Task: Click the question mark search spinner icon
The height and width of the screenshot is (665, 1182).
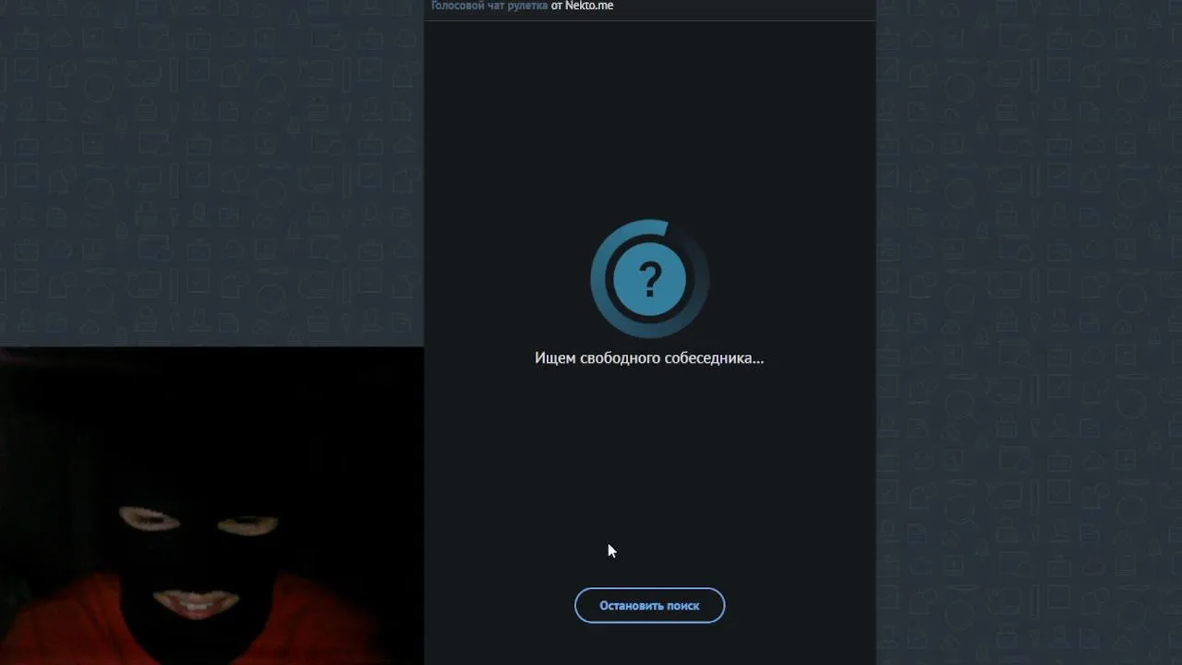Action: tap(649, 279)
